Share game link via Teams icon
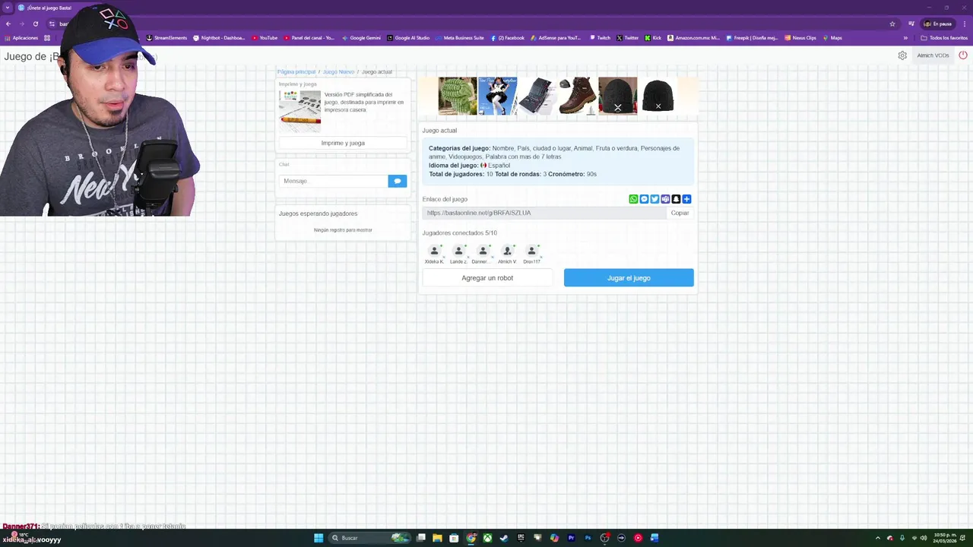Image resolution: width=973 pixels, height=547 pixels. pyautogui.click(x=665, y=199)
